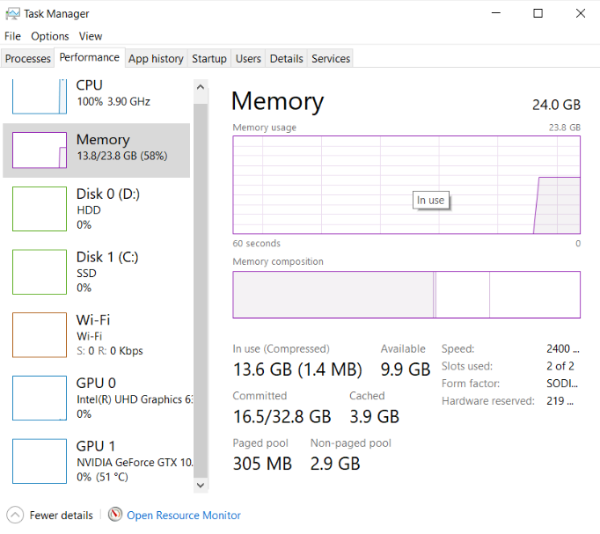
Task: Click the Task Manager title bar icon
Action: tap(12, 14)
